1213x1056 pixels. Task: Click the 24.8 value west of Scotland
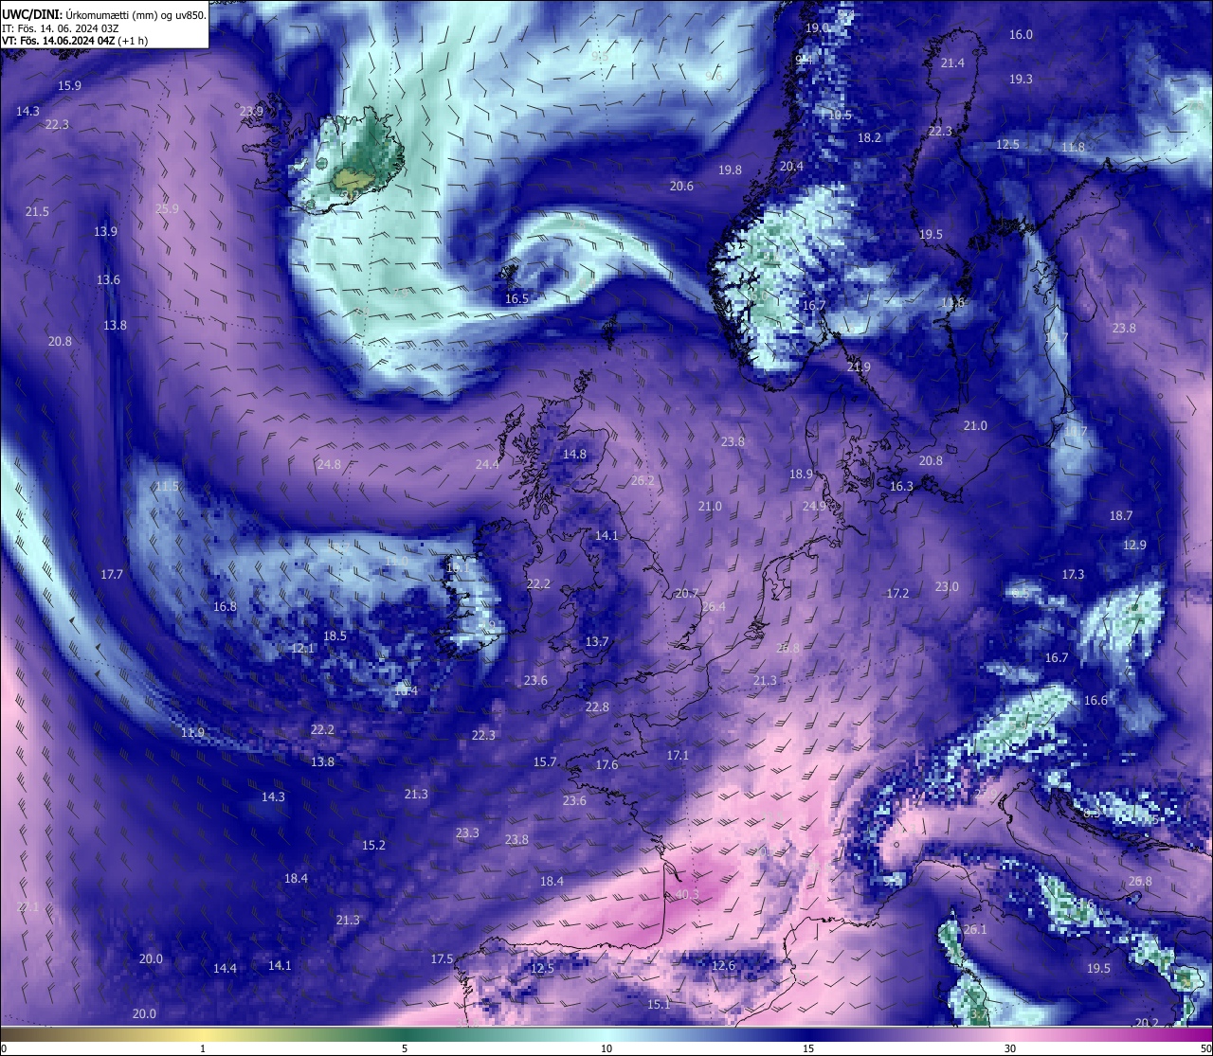click(329, 464)
